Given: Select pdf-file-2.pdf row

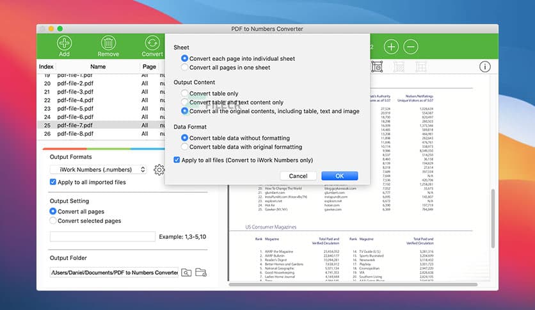Looking at the screenshot, I should pyautogui.click(x=101, y=83).
